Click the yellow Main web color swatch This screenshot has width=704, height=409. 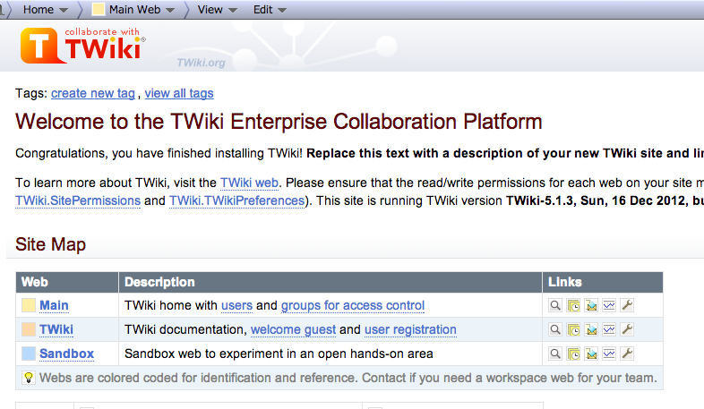29,305
